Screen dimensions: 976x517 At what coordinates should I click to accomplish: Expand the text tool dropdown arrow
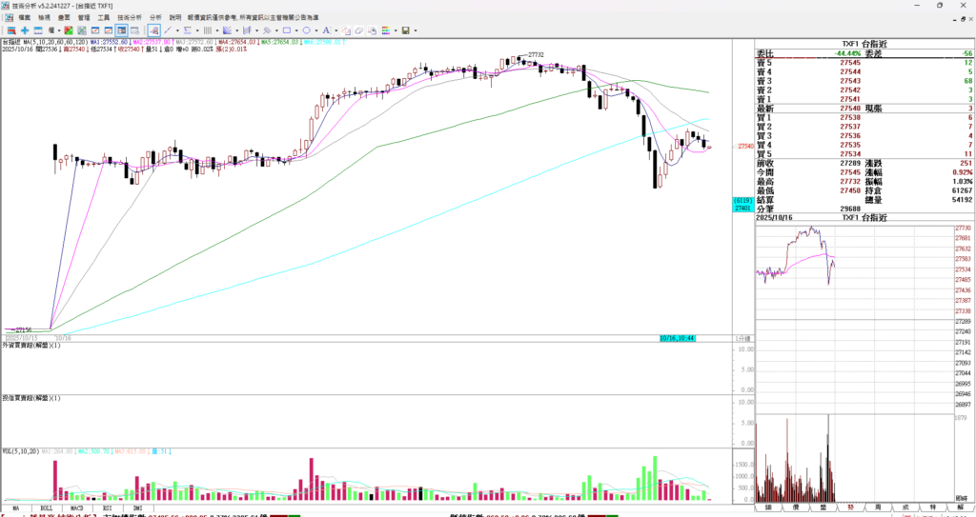point(336,30)
